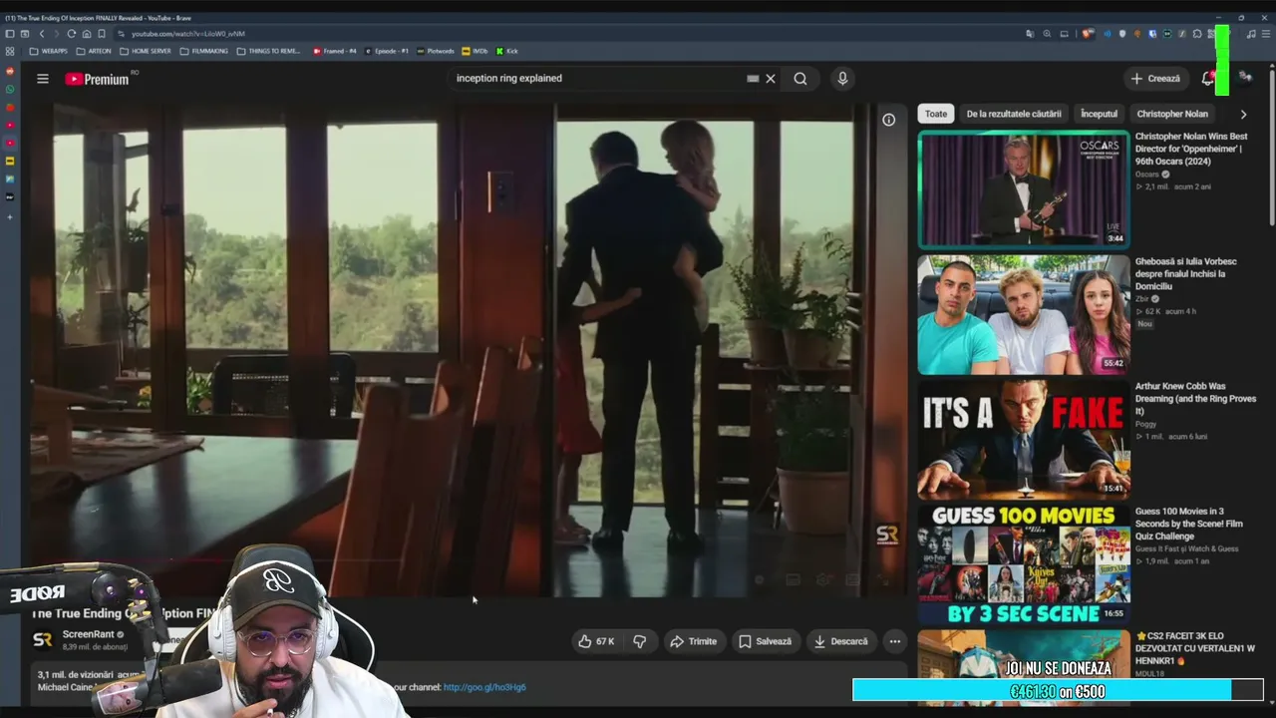Open It's a Fake Inception thumbnail

(1024, 440)
